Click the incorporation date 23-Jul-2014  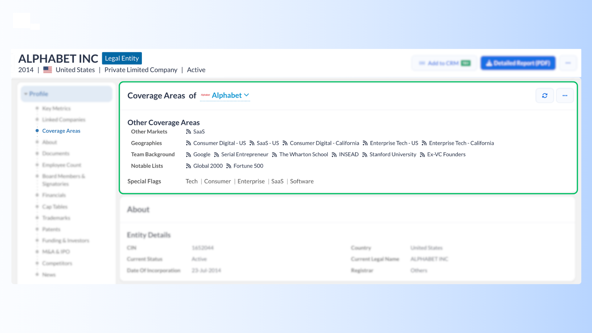click(x=206, y=270)
